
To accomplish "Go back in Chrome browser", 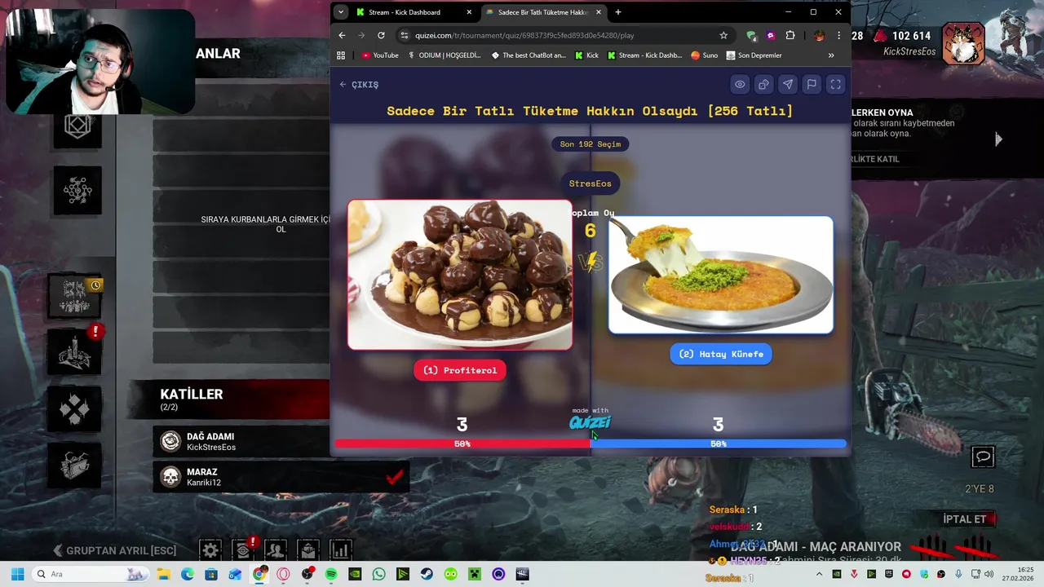I will pyautogui.click(x=342, y=35).
